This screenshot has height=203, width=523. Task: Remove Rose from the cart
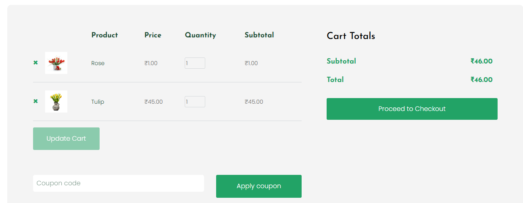(35, 63)
